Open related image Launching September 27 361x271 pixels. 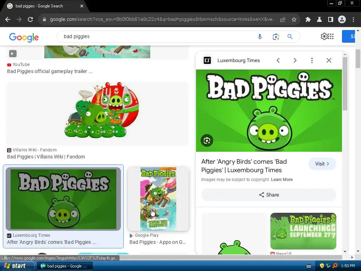point(303,231)
